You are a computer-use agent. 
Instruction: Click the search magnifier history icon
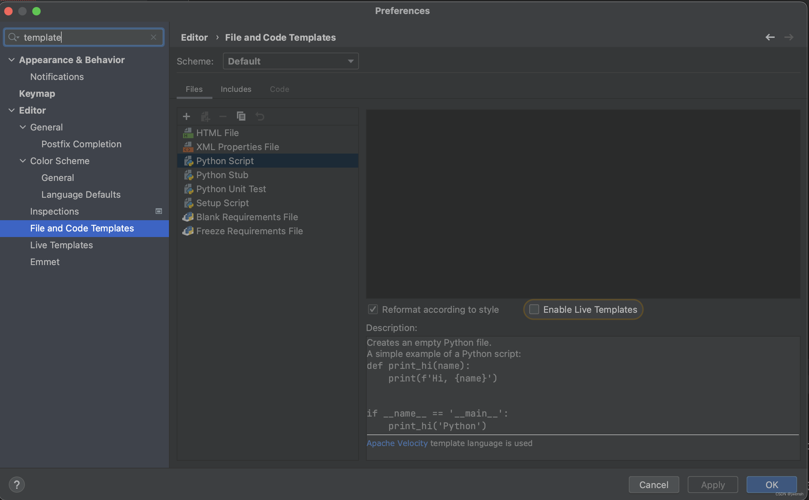[14, 37]
